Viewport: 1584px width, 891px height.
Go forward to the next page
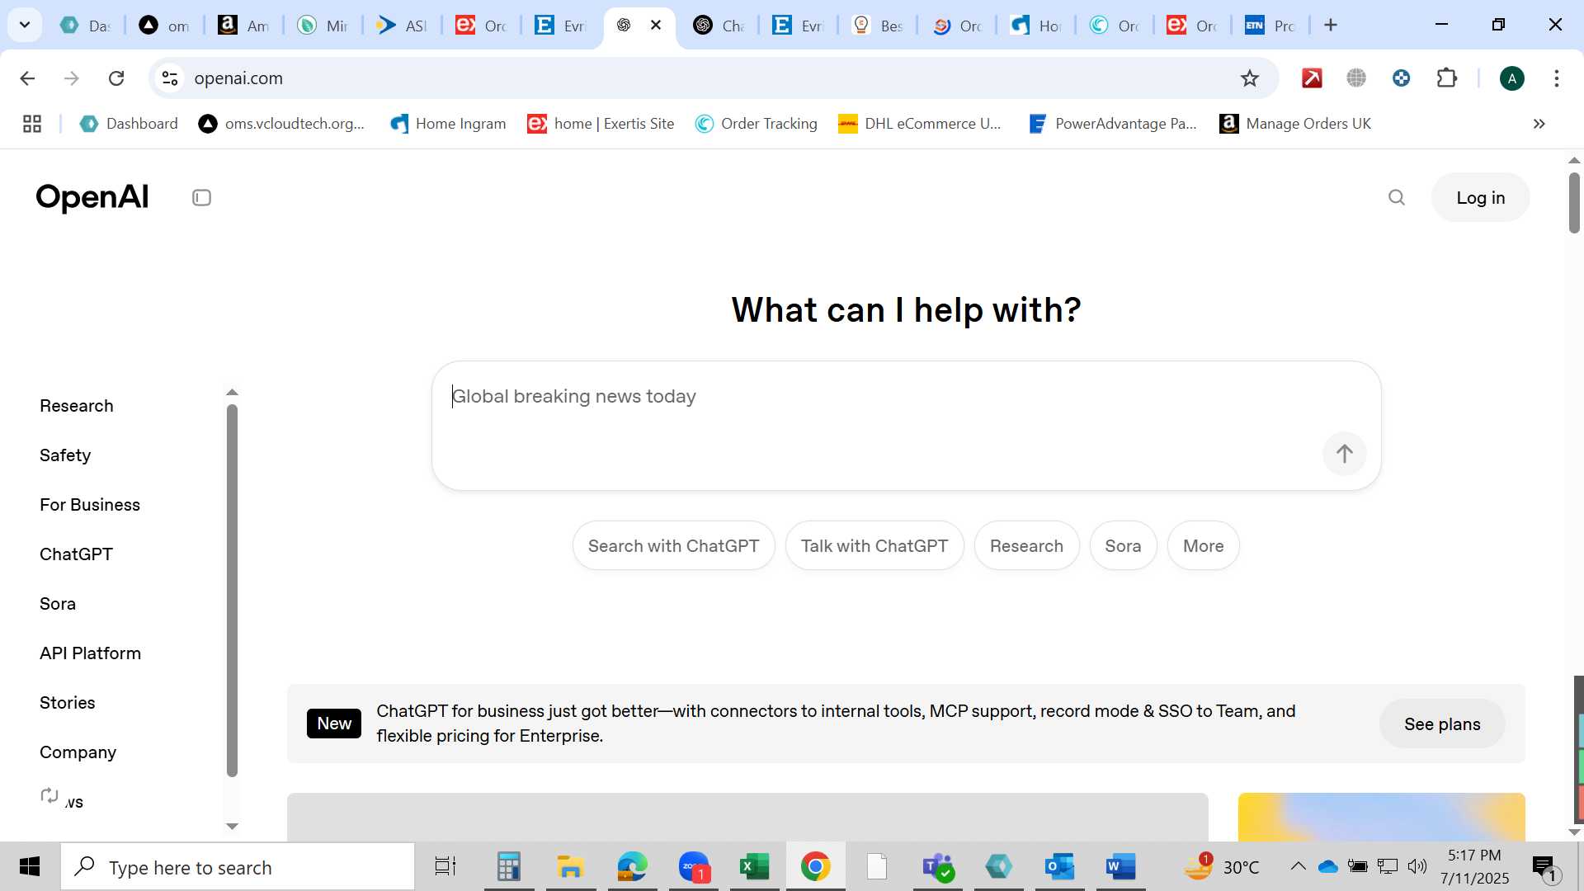[x=72, y=78]
